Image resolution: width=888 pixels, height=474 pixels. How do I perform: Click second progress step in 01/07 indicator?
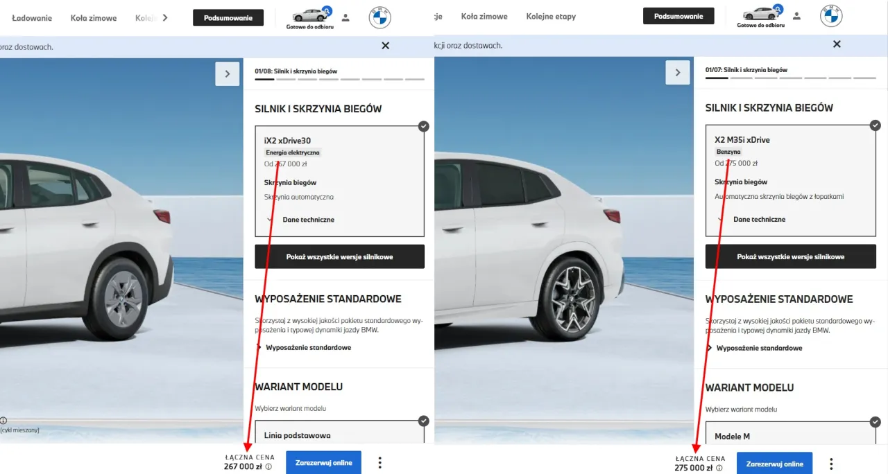point(741,78)
